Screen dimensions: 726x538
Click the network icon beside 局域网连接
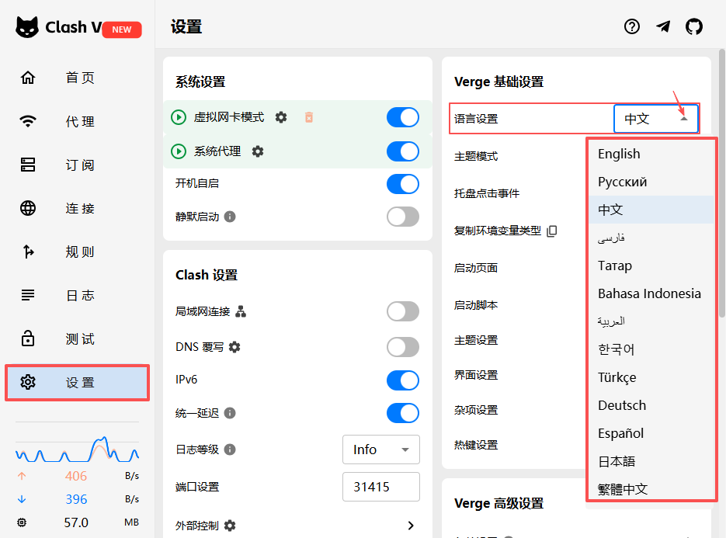[x=241, y=311]
